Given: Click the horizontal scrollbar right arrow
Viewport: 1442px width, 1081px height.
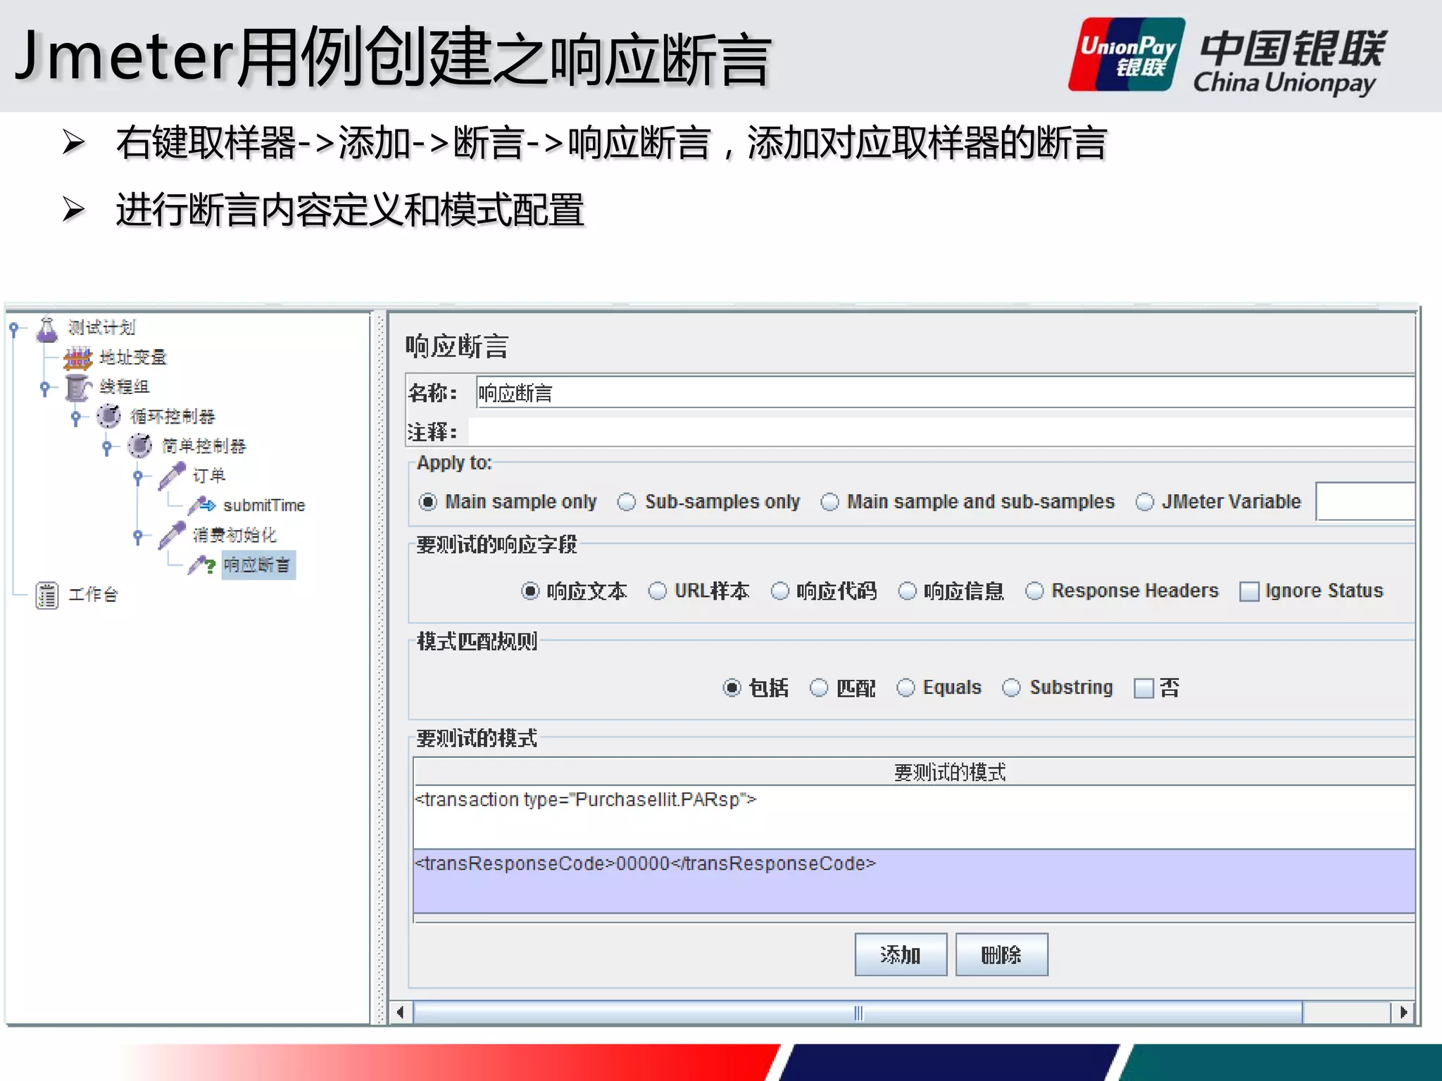Looking at the screenshot, I should [1403, 1013].
